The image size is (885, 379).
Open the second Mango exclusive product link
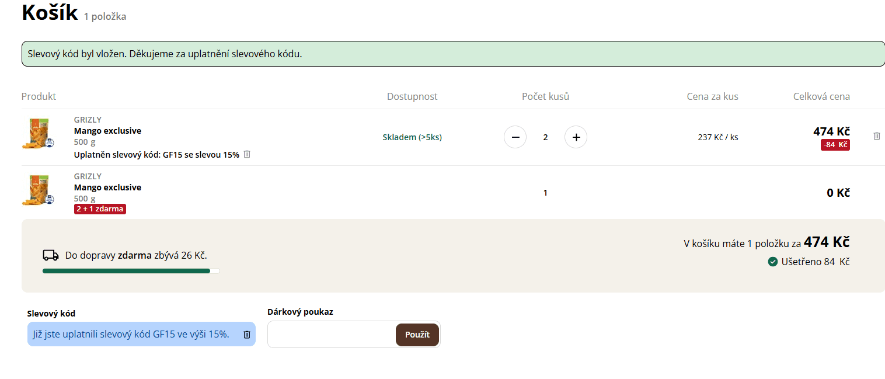pos(107,187)
